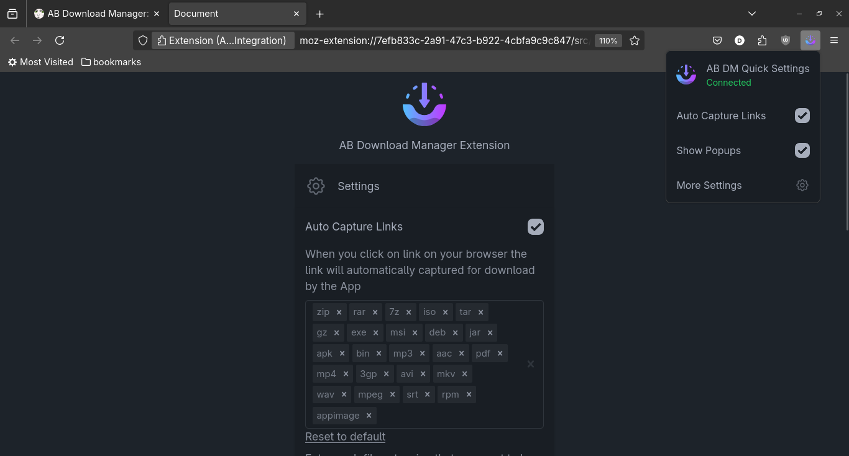Viewport: 849px width, 456px height.
Task: Remove the bin extension tag
Action: [x=379, y=353]
